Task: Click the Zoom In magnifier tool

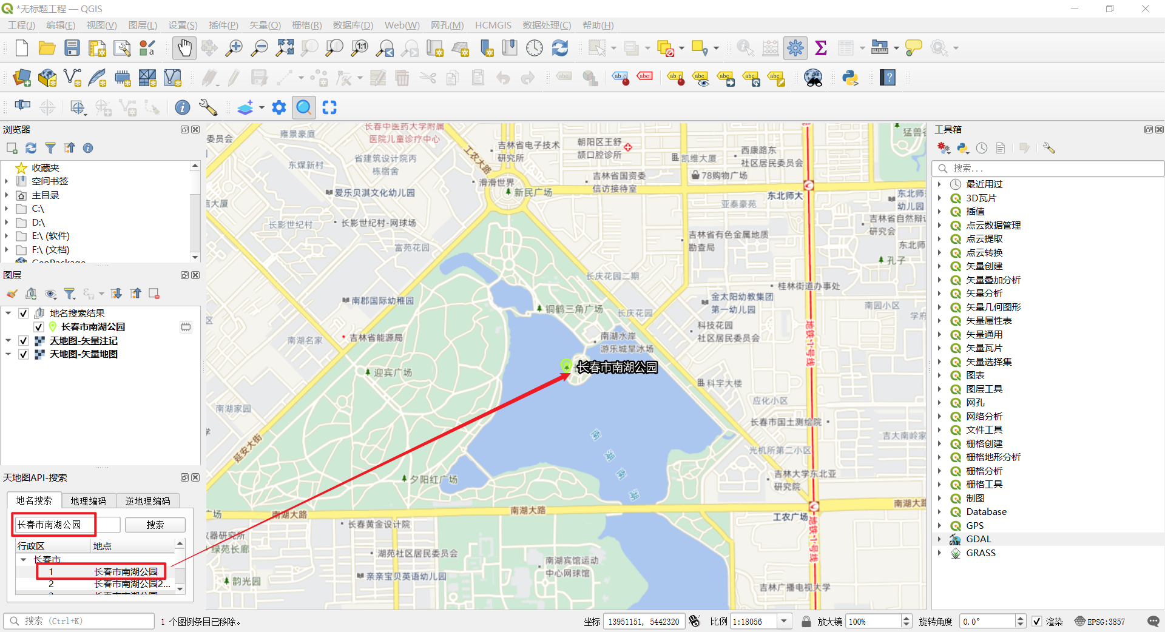Action: [x=234, y=48]
